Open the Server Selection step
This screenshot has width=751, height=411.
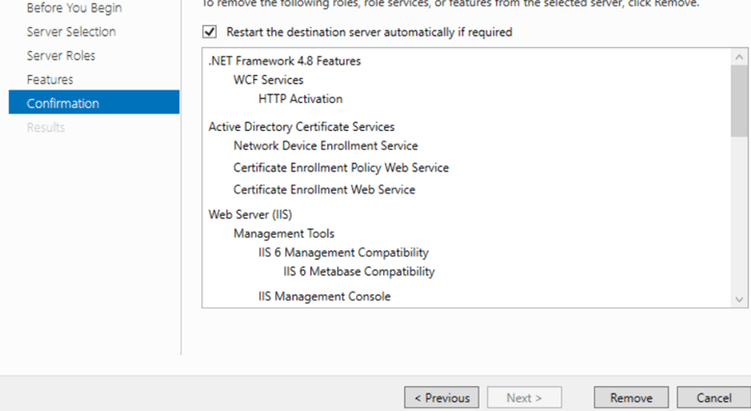[x=71, y=32]
